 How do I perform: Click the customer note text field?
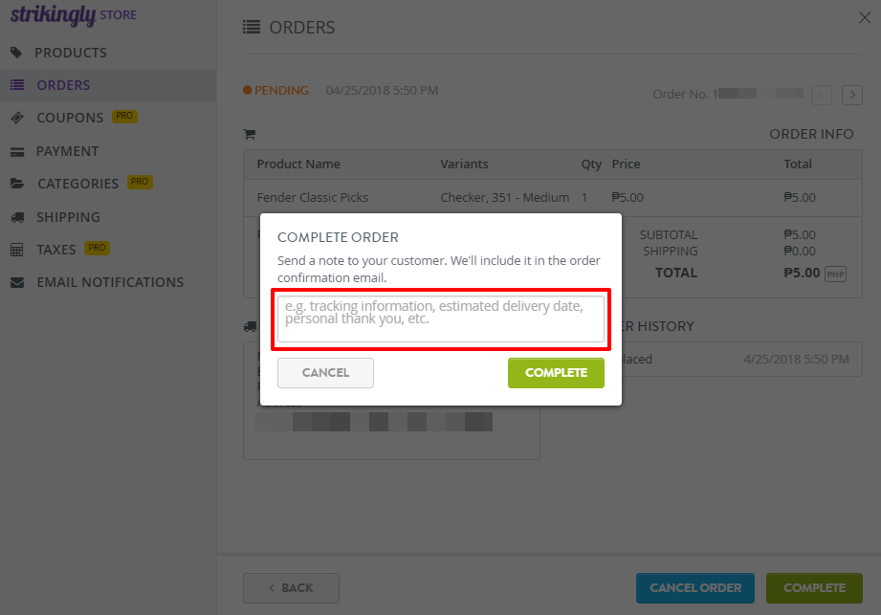tap(441, 319)
